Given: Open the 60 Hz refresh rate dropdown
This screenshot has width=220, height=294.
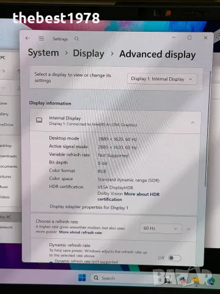Looking at the screenshot, I should click(x=161, y=228).
